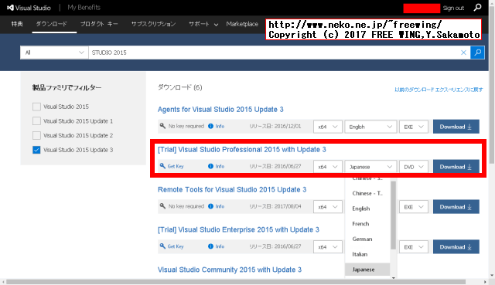The image size is (495, 285).
Task: Collapse Japanese language dropdown for Professional trial
Action: point(370,167)
